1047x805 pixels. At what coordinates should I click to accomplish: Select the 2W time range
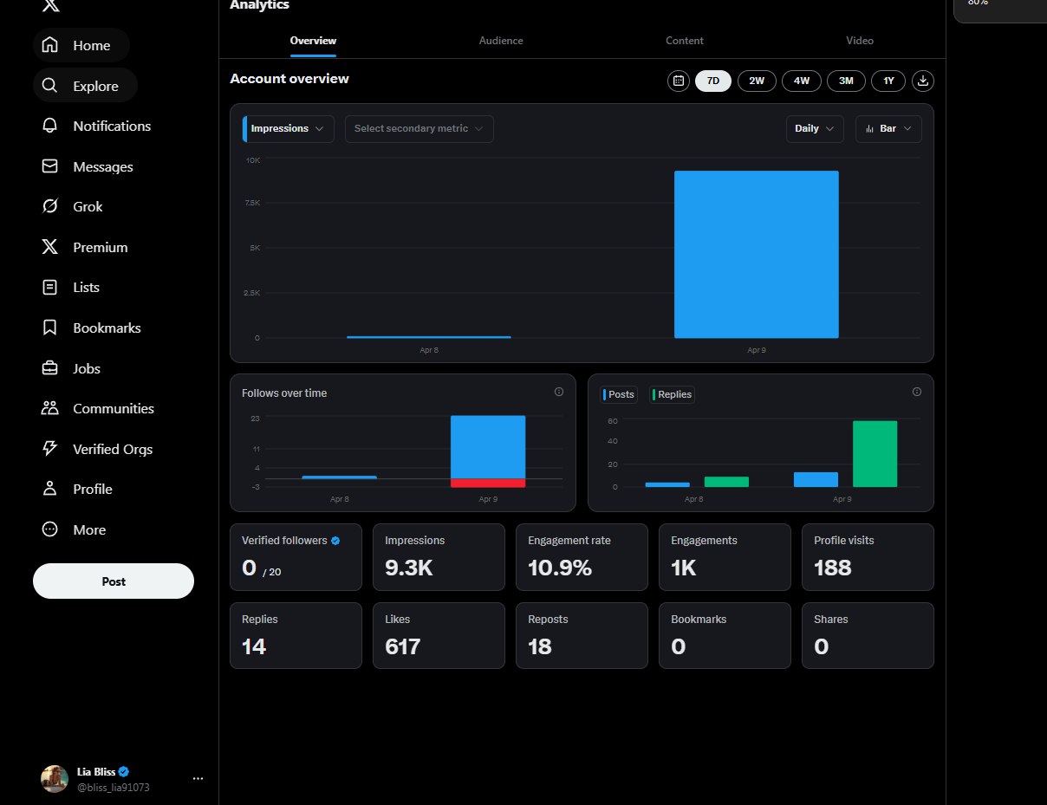click(757, 81)
